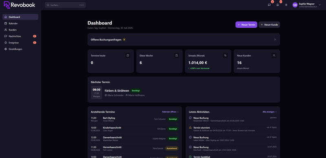Click the SW user avatar
The image size is (326, 158).
coord(295,5)
